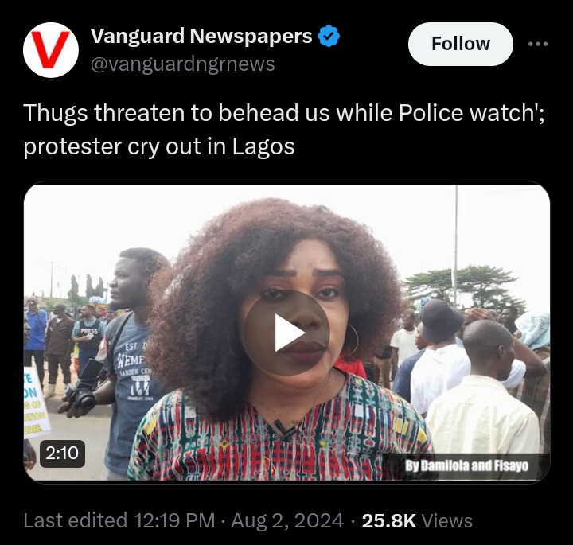Click the Aug 2, 2024 date
Image resolution: width=573 pixels, height=545 pixels.
287,520
